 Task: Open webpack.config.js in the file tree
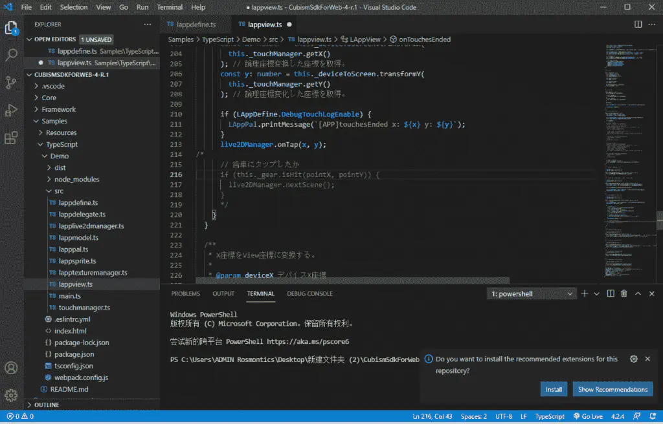[81, 377]
